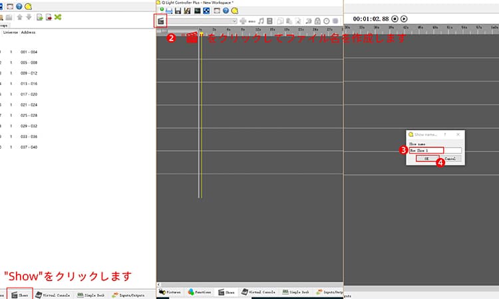Click the yellow About icon in middle window
499x299 pixels.
[235, 11]
